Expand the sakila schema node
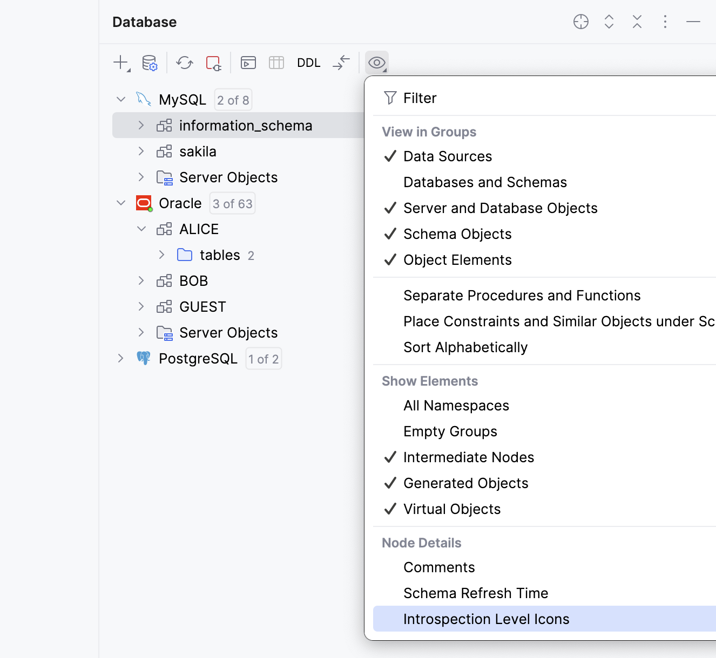 [141, 152]
